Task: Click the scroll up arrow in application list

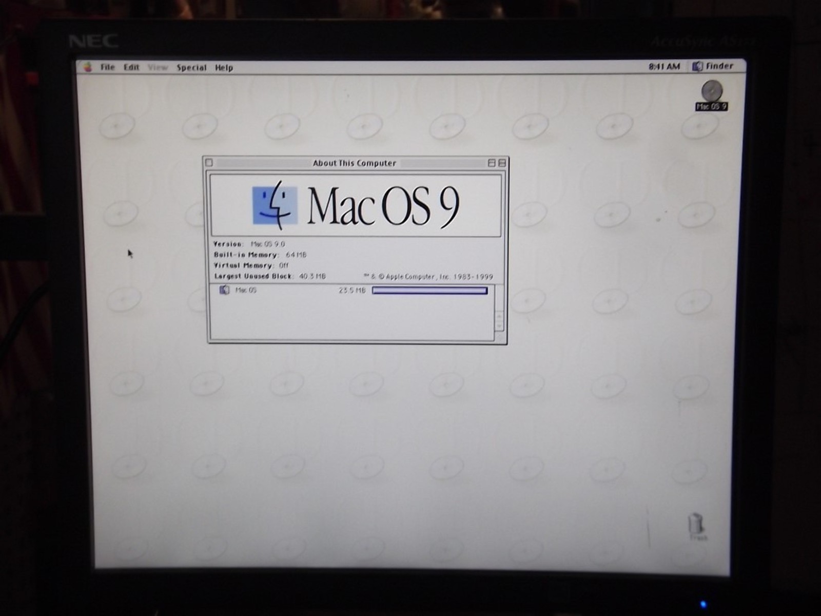Action: click(499, 316)
